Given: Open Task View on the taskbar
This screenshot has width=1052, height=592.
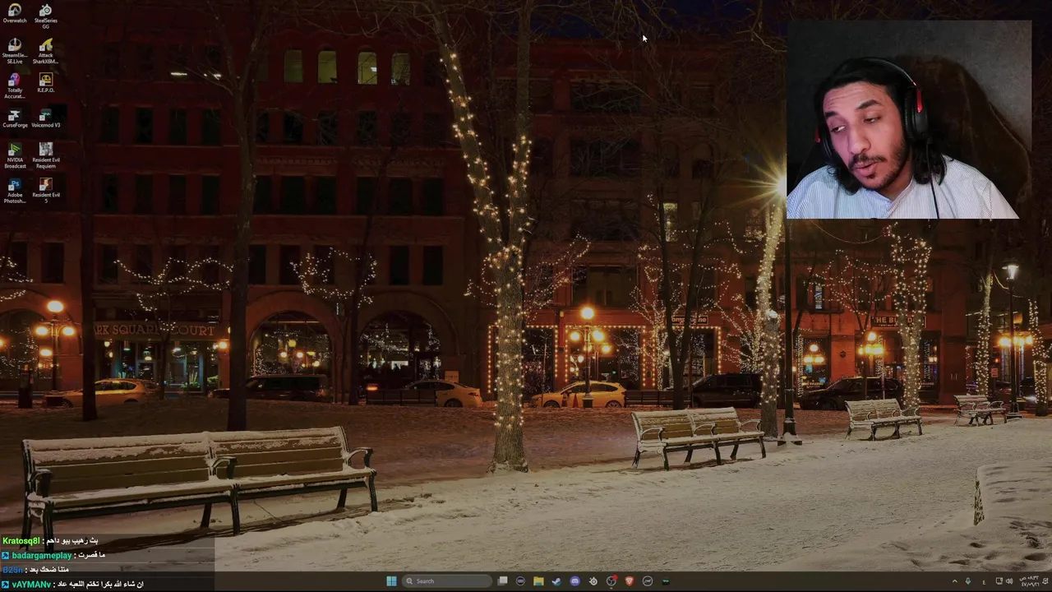Looking at the screenshot, I should click(502, 581).
